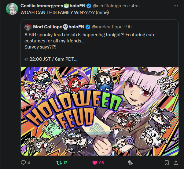Viewport: 184px width, 169px height.
Task: Click Cecilia's blue verified badge
Action: click(89, 6)
